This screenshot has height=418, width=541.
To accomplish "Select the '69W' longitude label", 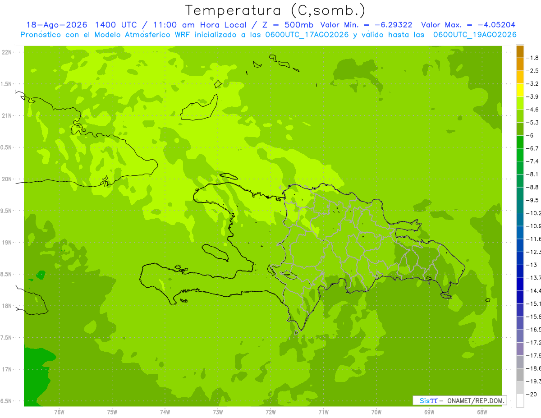I will tap(429, 412).
